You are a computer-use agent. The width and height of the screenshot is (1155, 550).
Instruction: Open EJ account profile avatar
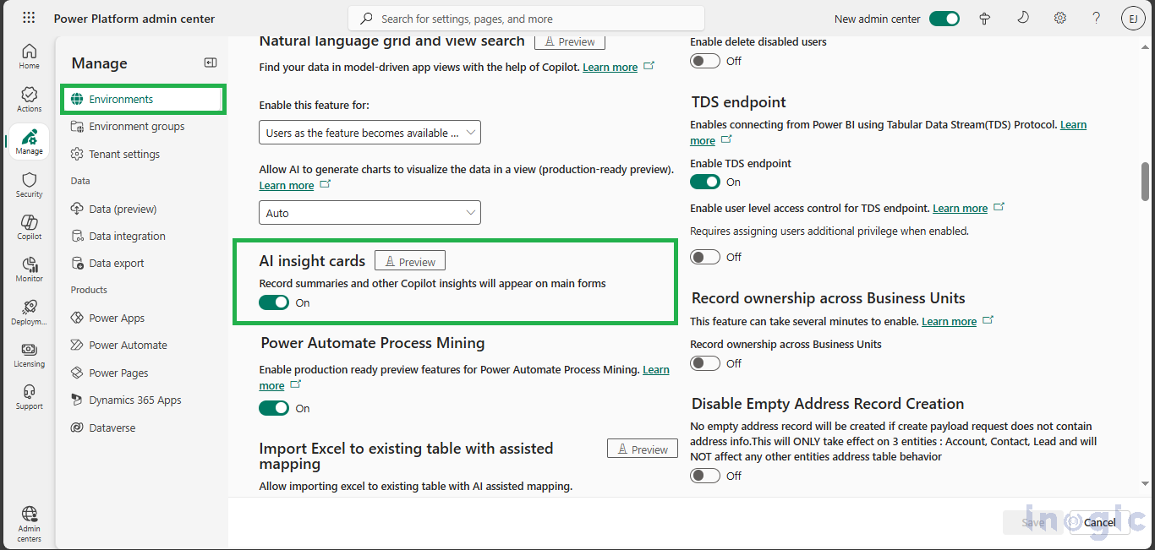coord(1133,19)
